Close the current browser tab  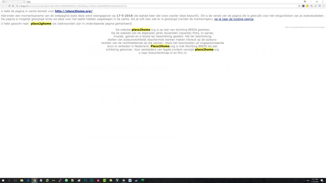pyautogui.click(x=24, y=2)
